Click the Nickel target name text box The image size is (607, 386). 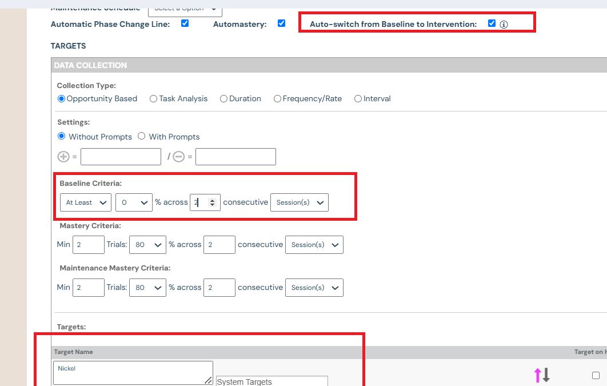click(x=133, y=372)
